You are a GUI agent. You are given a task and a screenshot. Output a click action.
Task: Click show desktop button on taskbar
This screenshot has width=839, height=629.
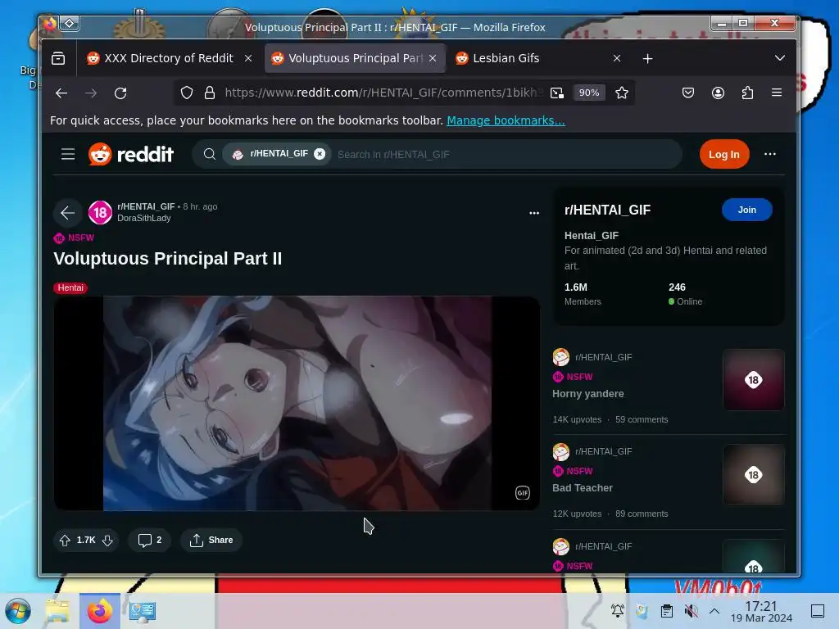(818, 611)
